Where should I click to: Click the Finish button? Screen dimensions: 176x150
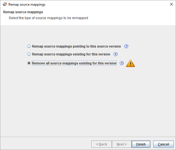click(x=141, y=144)
